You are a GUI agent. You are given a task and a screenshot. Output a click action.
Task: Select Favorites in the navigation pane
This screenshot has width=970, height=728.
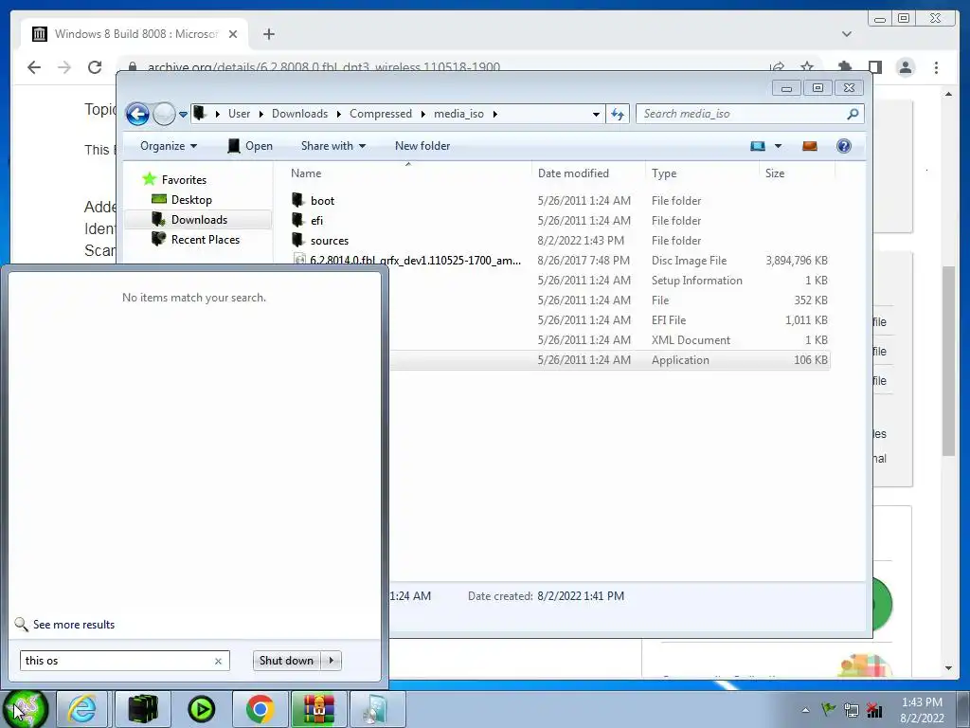[184, 179]
